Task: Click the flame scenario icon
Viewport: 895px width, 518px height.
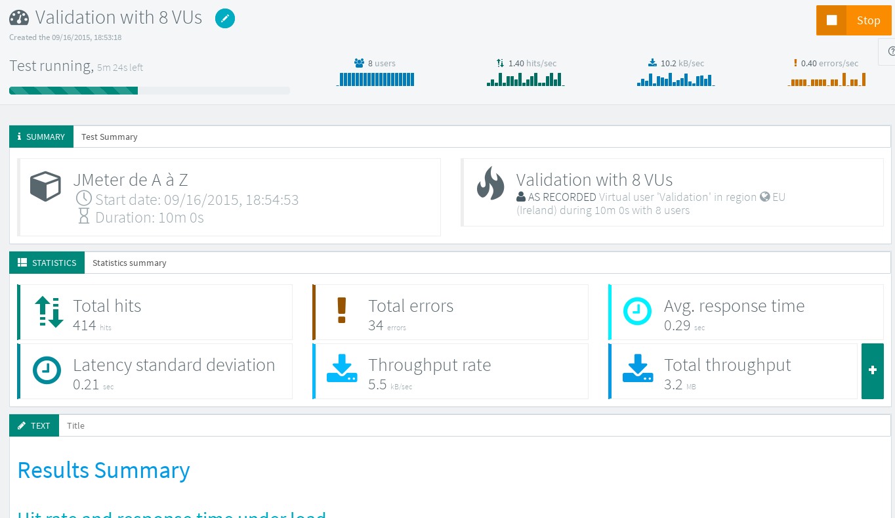Action: (491, 183)
